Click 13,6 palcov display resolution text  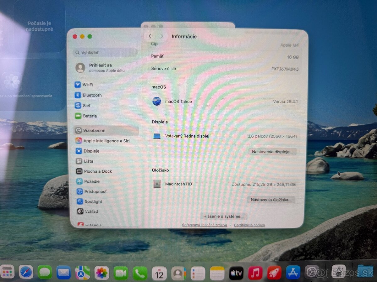click(x=271, y=136)
